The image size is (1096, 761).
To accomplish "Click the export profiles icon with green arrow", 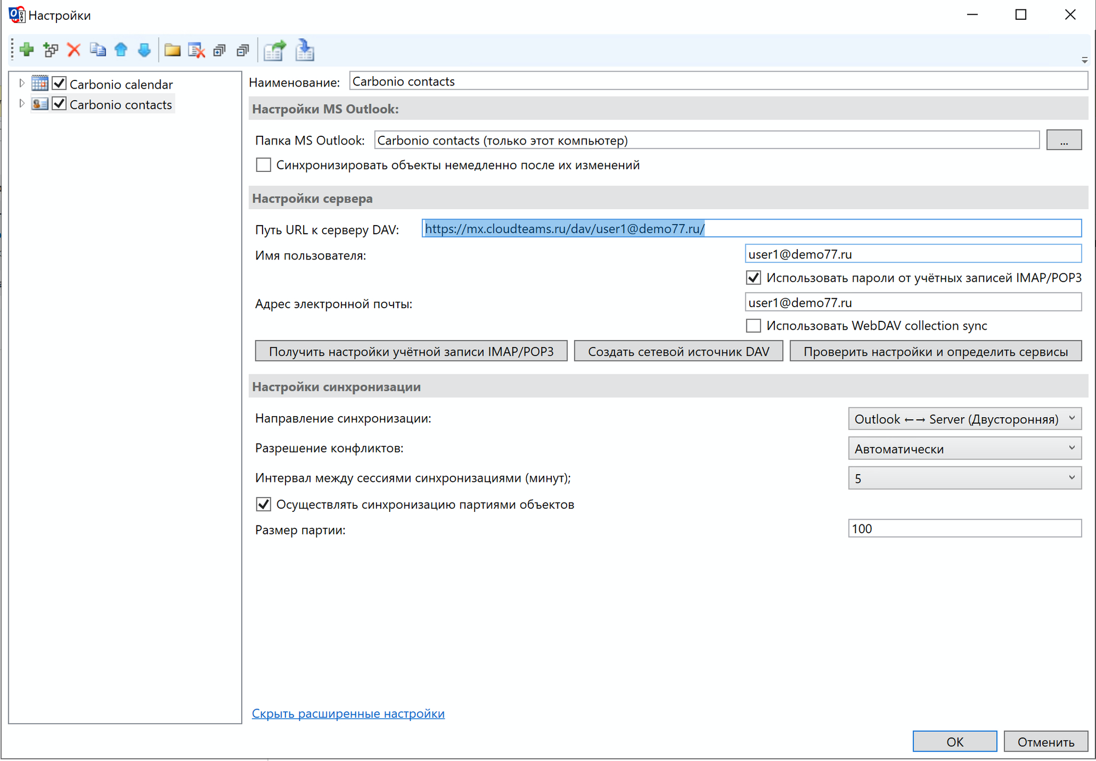I will 275,50.
